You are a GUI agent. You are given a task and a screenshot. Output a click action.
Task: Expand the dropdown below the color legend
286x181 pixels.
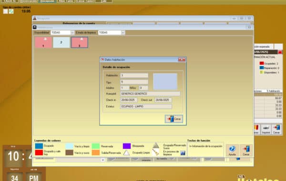click(103, 160)
